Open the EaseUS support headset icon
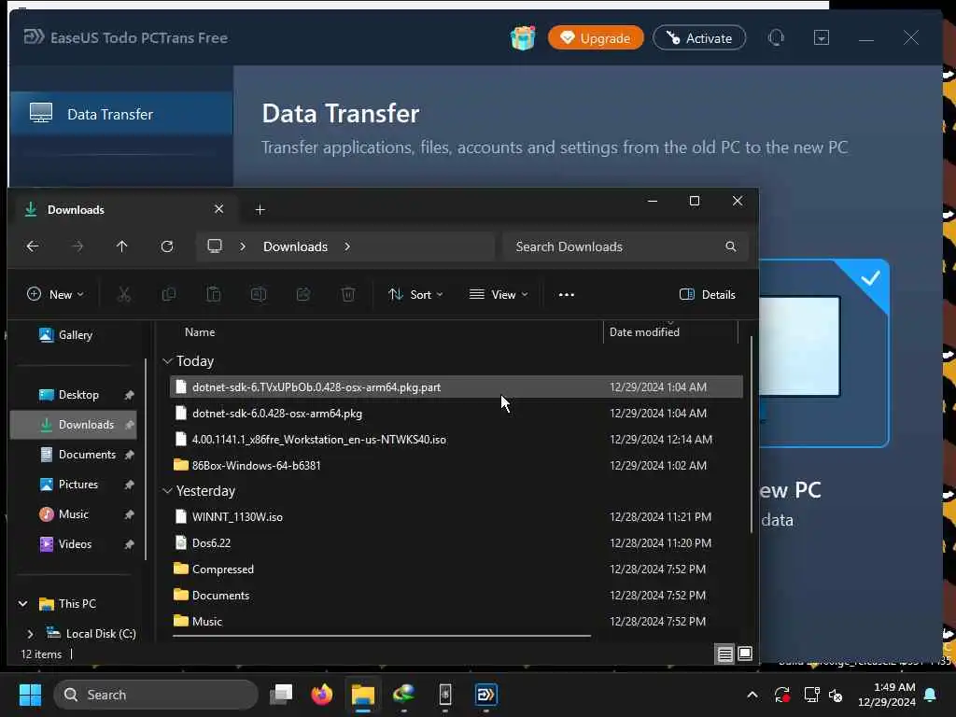Image resolution: width=956 pixels, height=717 pixels. coord(776,37)
